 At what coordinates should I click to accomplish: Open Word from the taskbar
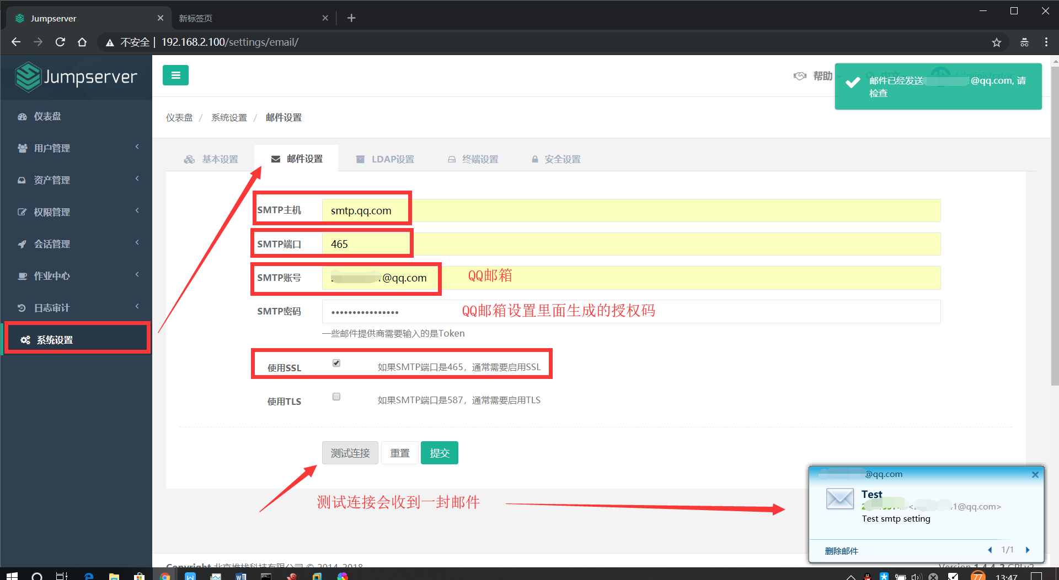click(x=241, y=576)
